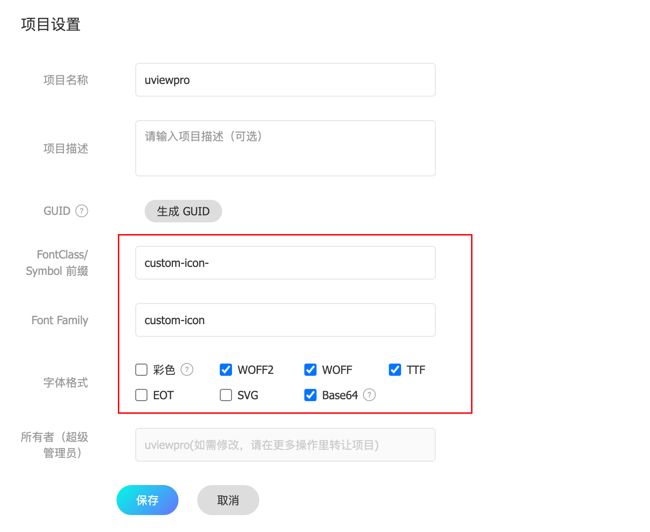Click into the 项目描述 description textarea
This screenshot has height=532, width=650.
[x=285, y=148]
